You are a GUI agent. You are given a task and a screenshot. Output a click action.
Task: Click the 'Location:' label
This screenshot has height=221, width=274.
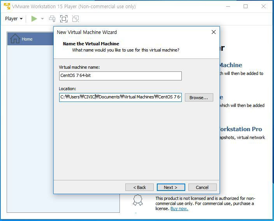tap(67, 89)
